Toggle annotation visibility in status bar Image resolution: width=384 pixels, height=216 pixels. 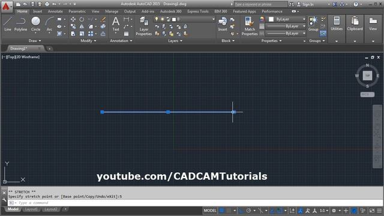[301, 211]
